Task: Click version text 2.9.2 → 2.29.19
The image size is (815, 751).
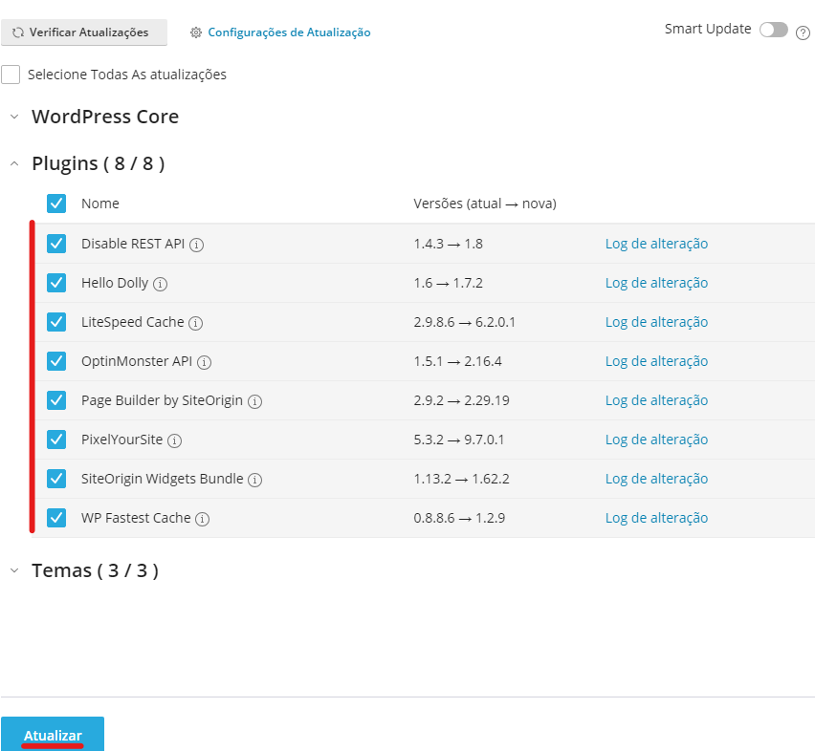Action: click(462, 400)
